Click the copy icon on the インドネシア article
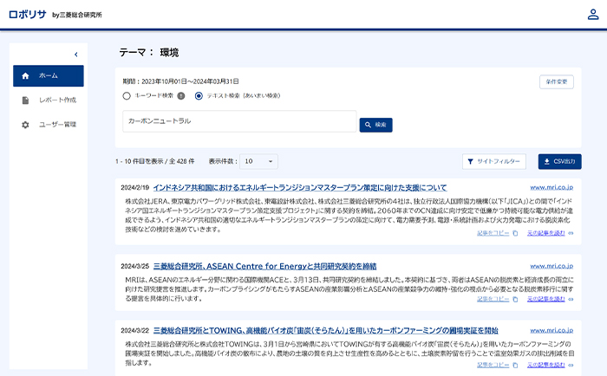607x376 pixels. coord(515,233)
